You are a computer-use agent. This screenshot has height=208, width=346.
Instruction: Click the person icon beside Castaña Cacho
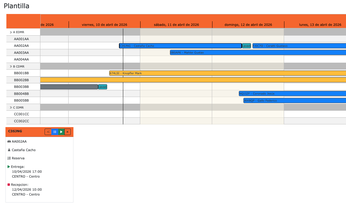9,150
